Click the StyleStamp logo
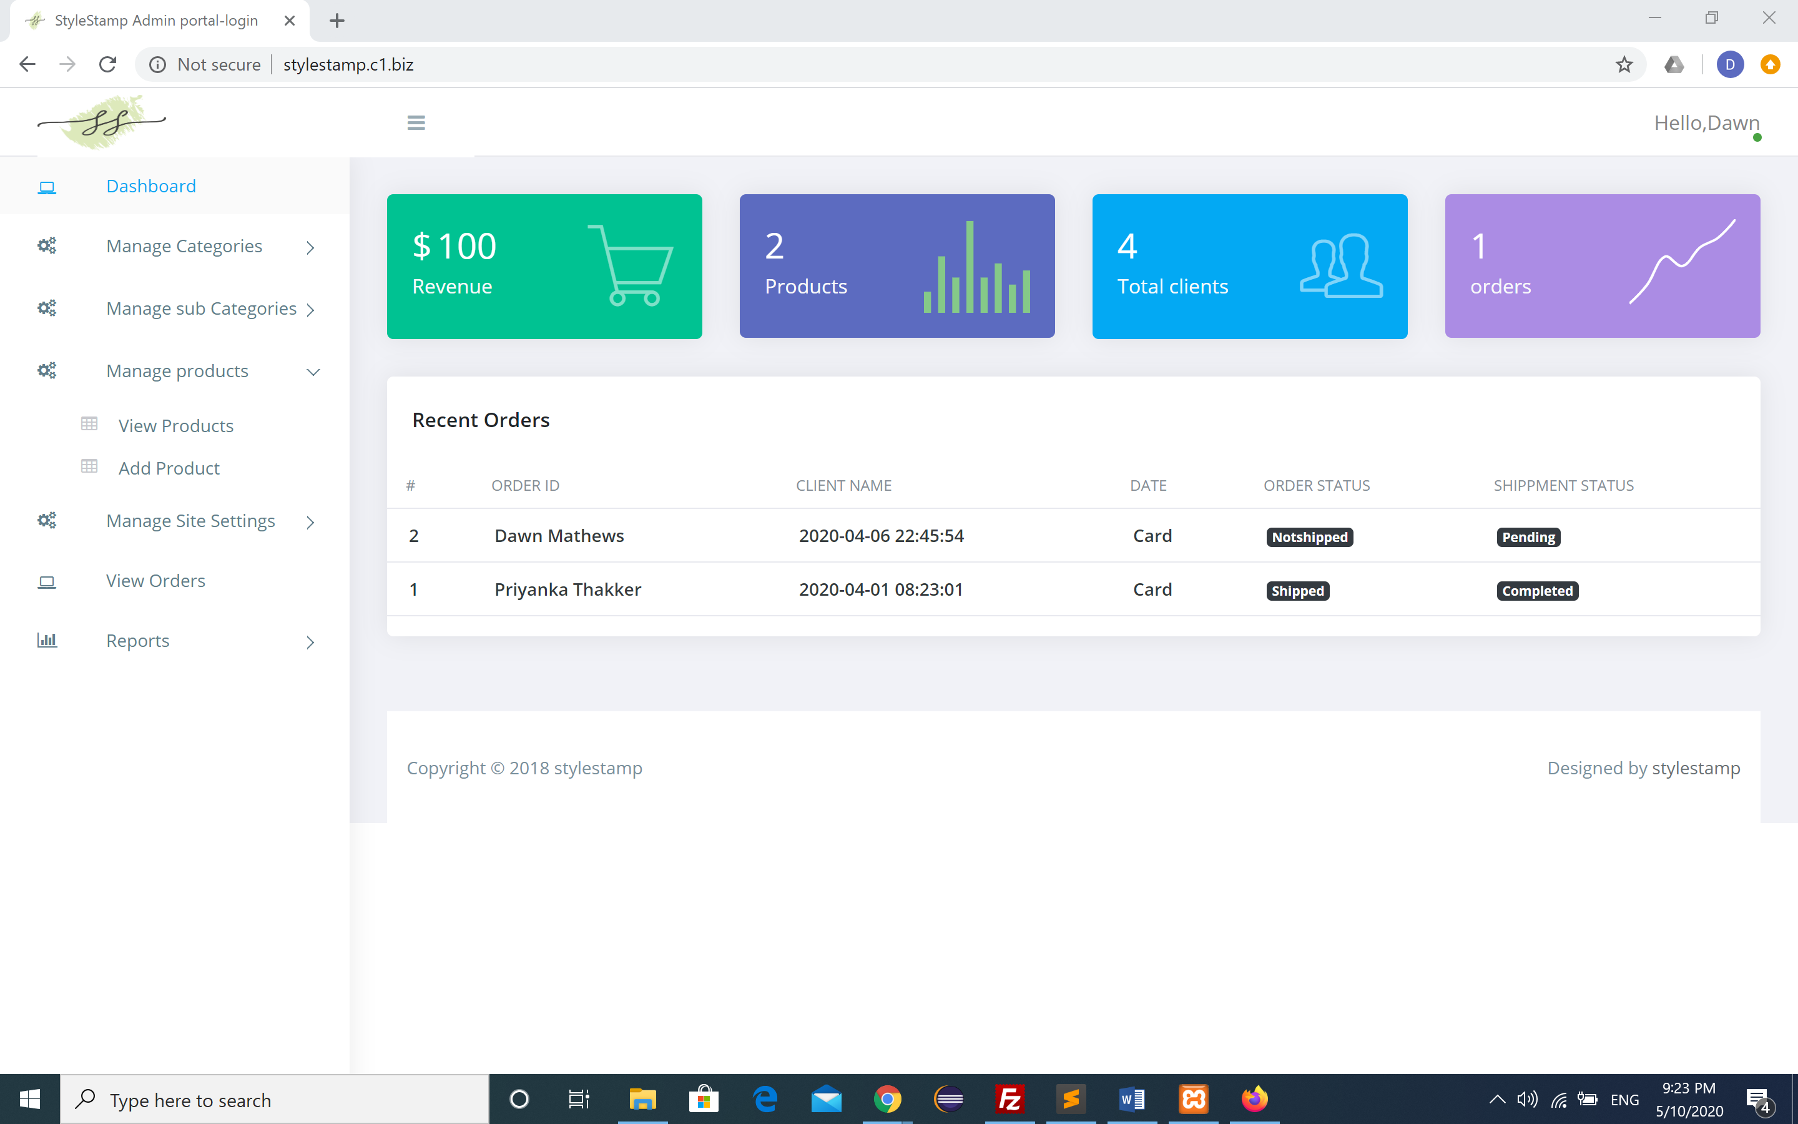This screenshot has height=1124, width=1798. point(102,122)
